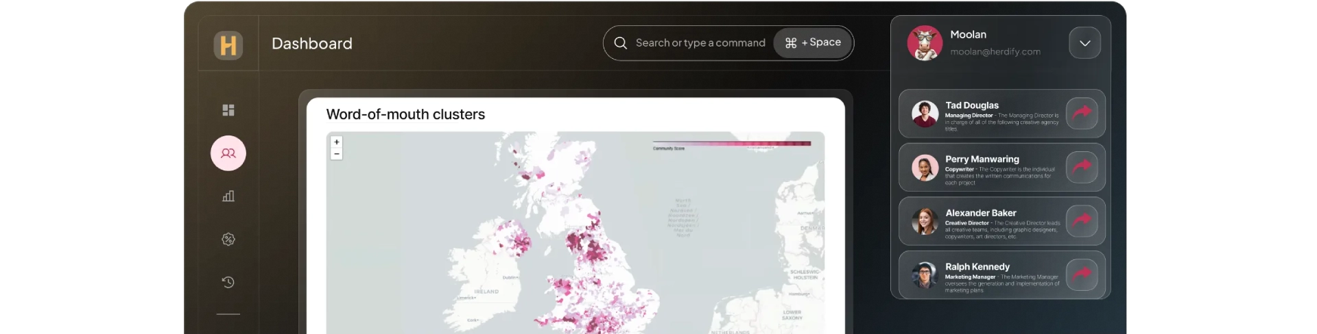Click the IRELAND label on the map
Screen dimensions: 1317x334
pos(486,292)
